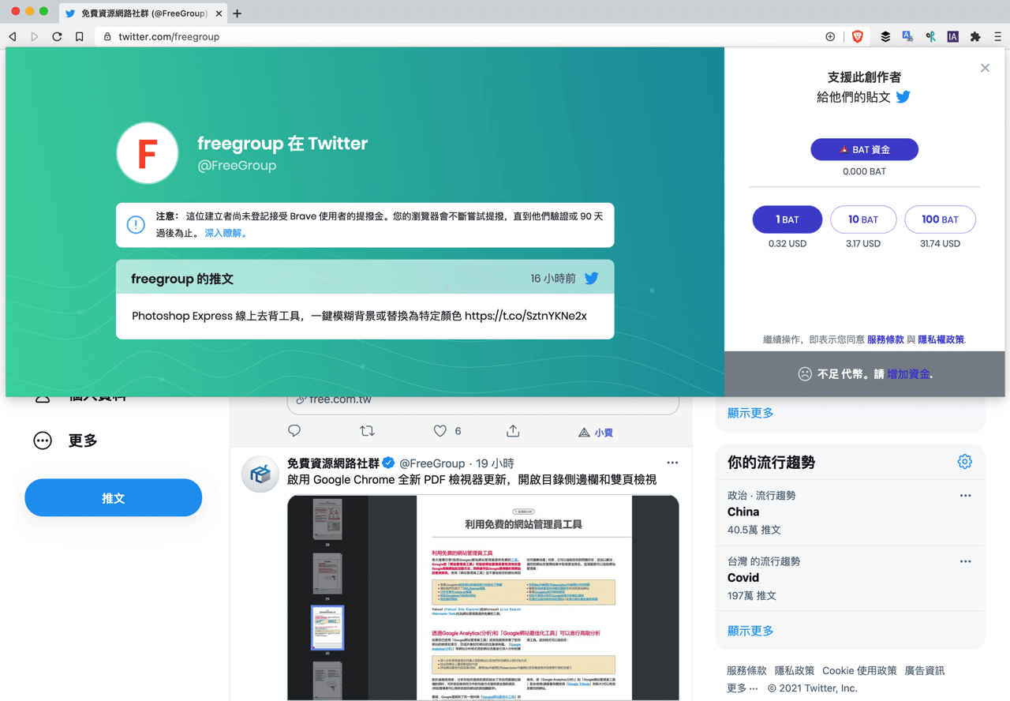
Task: Open more options for Covid trend
Action: pyautogui.click(x=965, y=561)
